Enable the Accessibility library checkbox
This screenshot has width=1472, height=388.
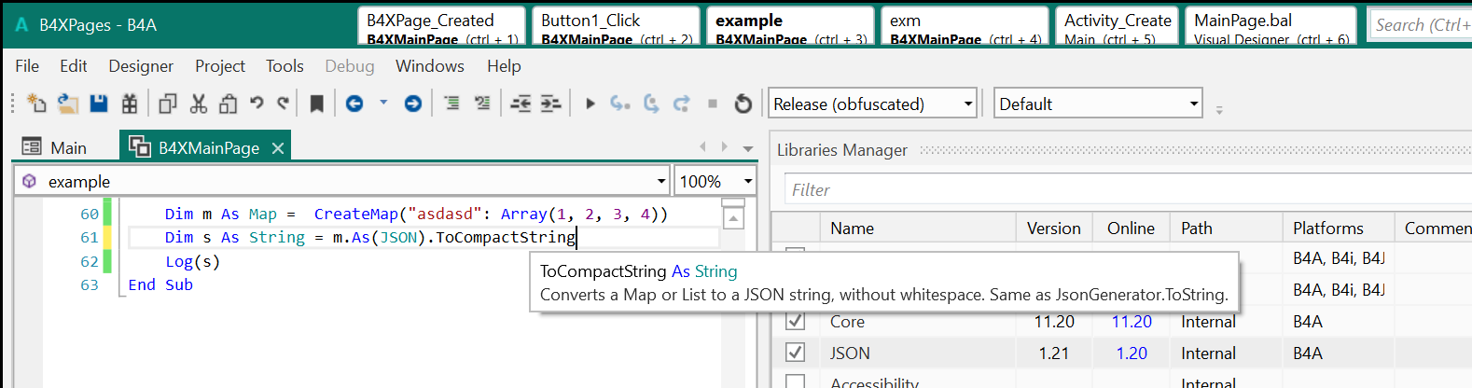795,381
